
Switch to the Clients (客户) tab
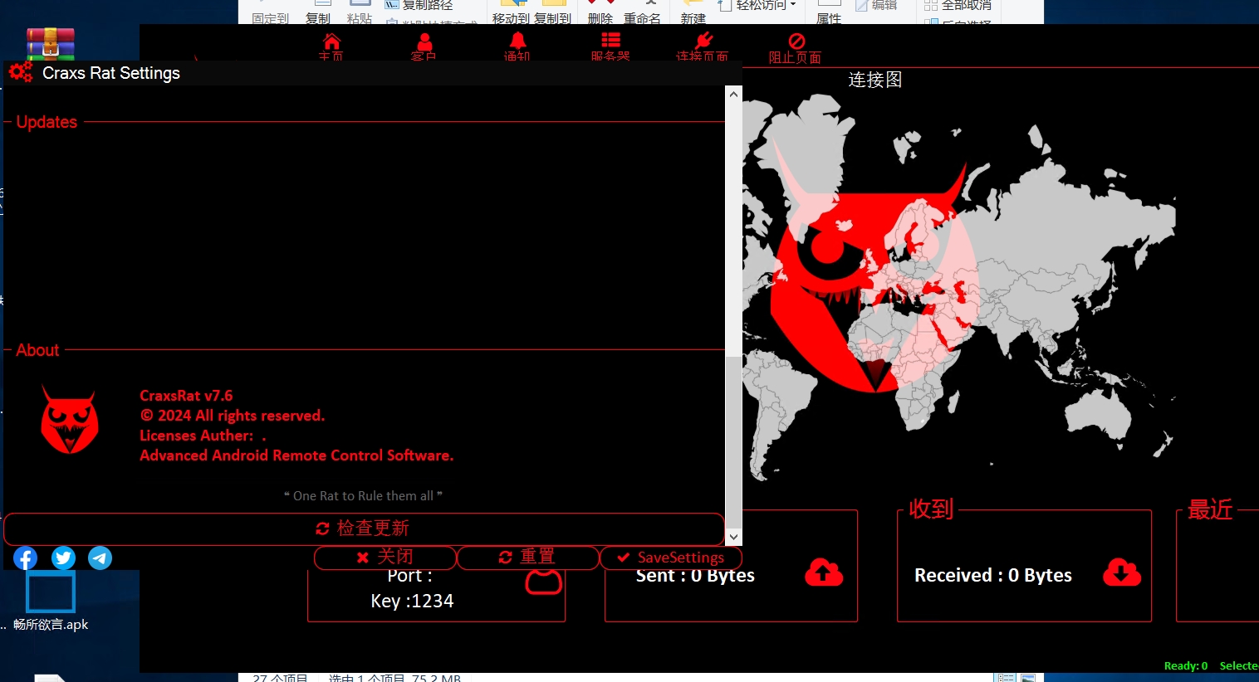424,47
